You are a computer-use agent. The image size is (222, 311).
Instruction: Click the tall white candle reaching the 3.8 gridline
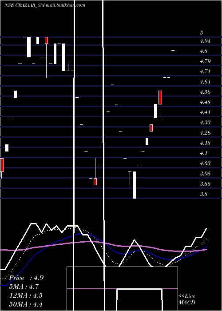[134, 185]
